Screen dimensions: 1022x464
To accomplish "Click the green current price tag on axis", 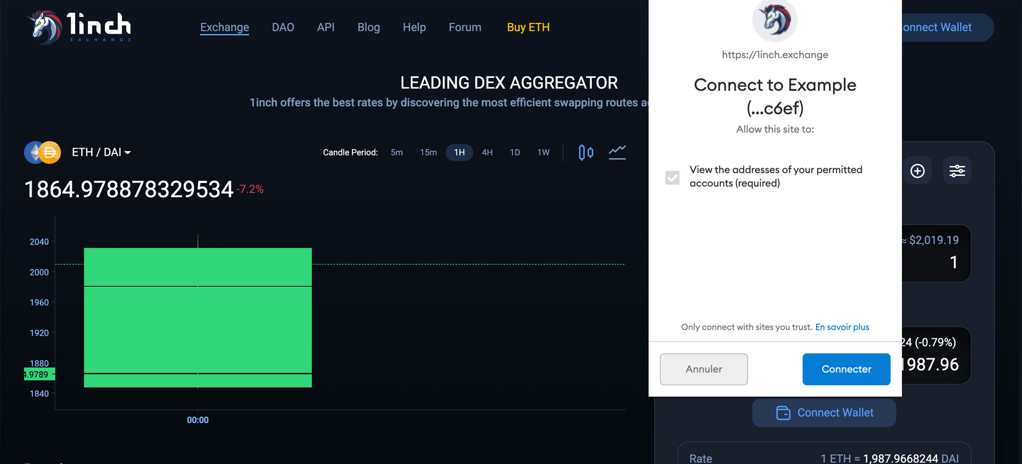I will 39,375.
